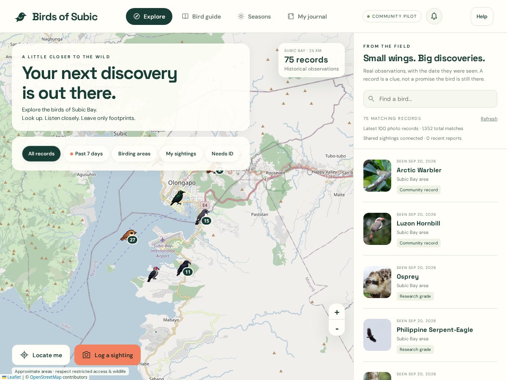Viewport: 507px width, 380px height.
Task: Open the Osprey thumbnail
Action: point(377,282)
